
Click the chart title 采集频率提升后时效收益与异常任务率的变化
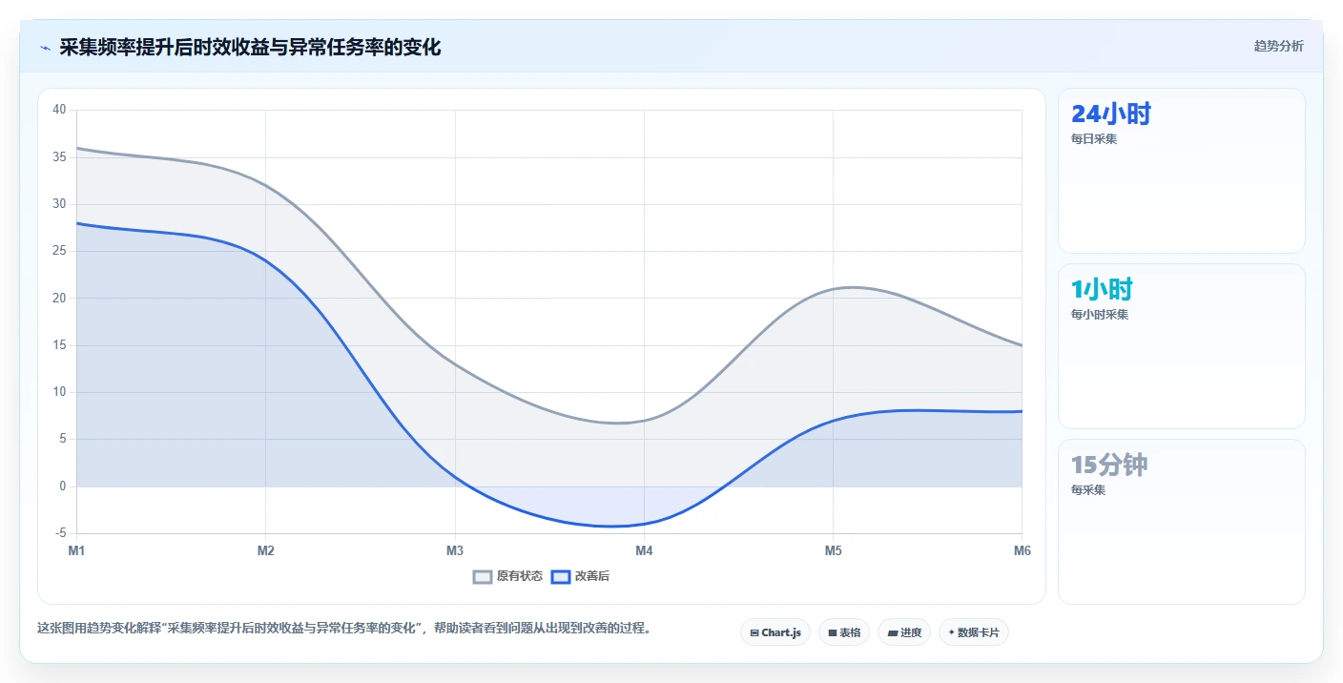coord(250,48)
